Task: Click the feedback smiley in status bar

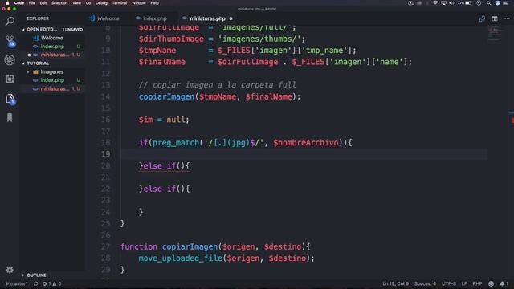Action: coord(491,283)
